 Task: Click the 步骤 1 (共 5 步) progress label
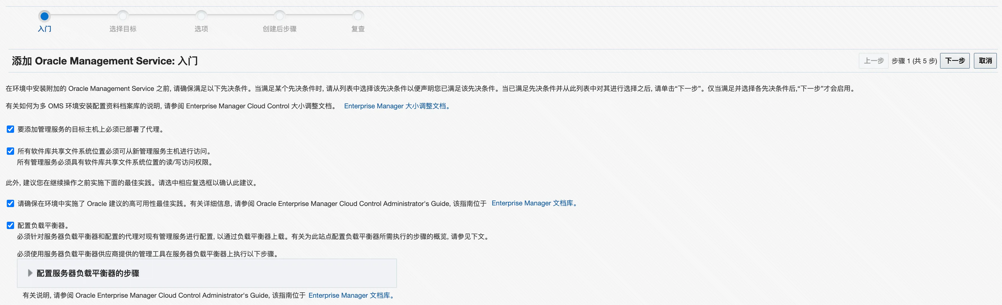915,60
